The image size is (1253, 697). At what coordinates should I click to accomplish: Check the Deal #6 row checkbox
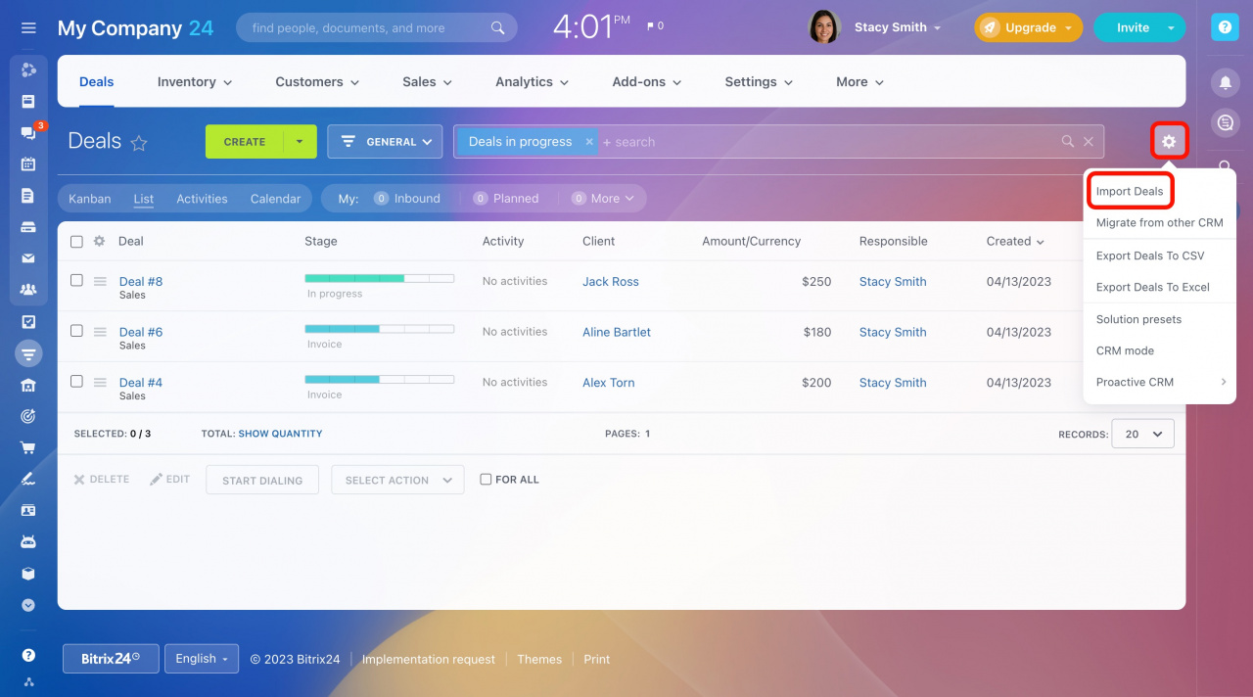point(76,331)
